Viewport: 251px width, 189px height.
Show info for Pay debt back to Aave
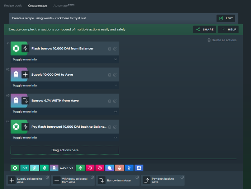[182, 177]
